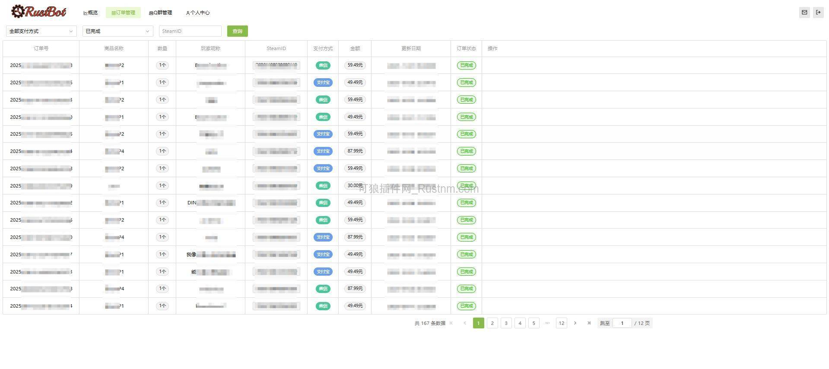
Task: Switch to the Q群管理 tab
Action: (x=160, y=13)
